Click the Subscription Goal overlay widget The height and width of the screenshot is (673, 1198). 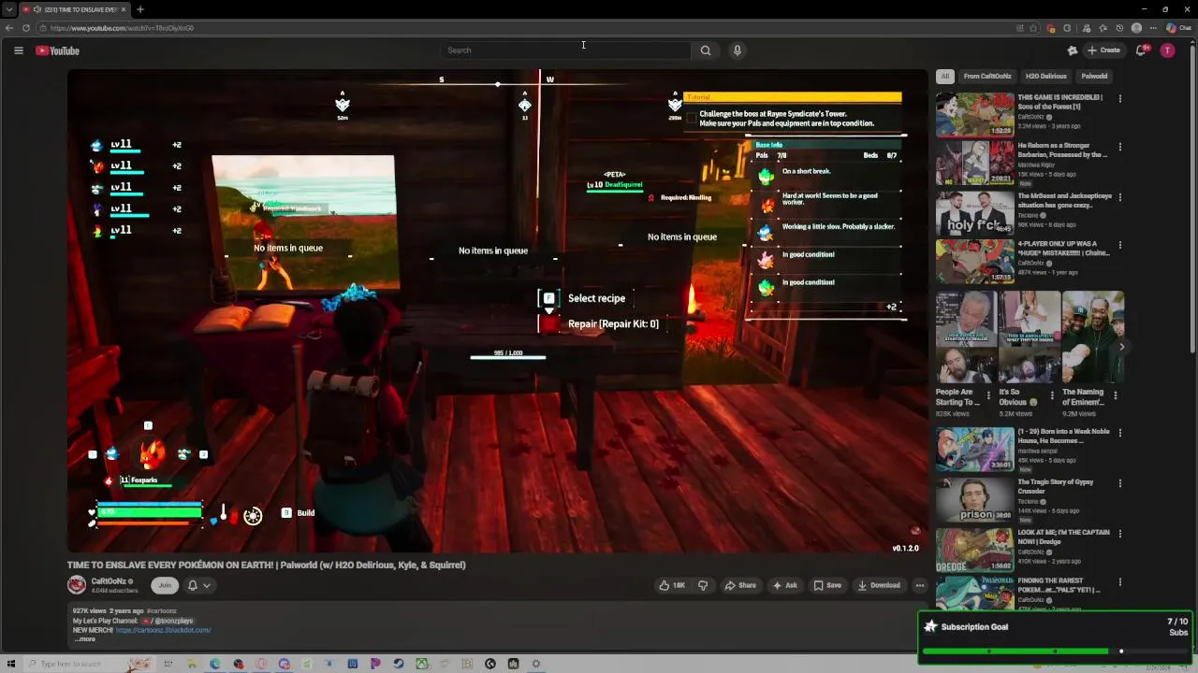click(1056, 637)
